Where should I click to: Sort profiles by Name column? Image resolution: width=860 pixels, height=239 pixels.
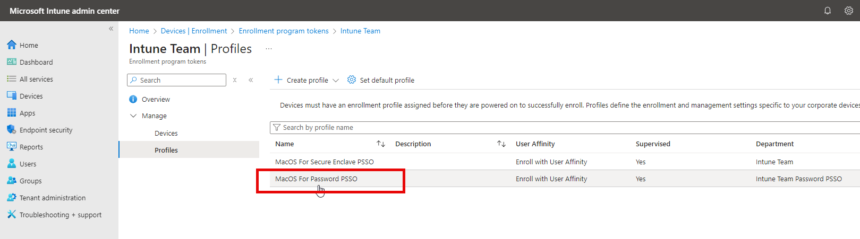[x=380, y=144]
